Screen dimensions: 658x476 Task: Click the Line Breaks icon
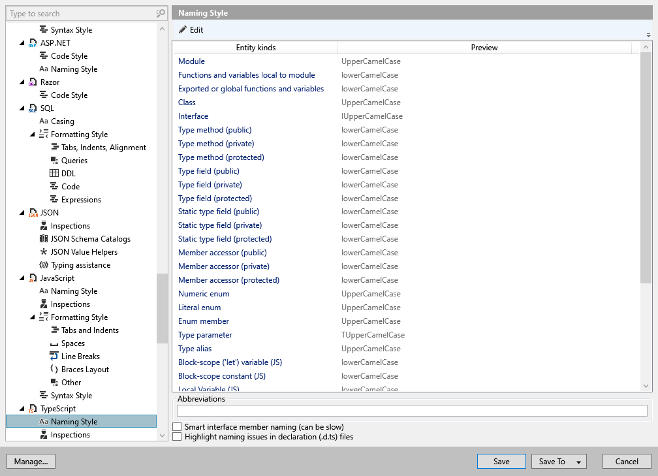pyautogui.click(x=54, y=357)
